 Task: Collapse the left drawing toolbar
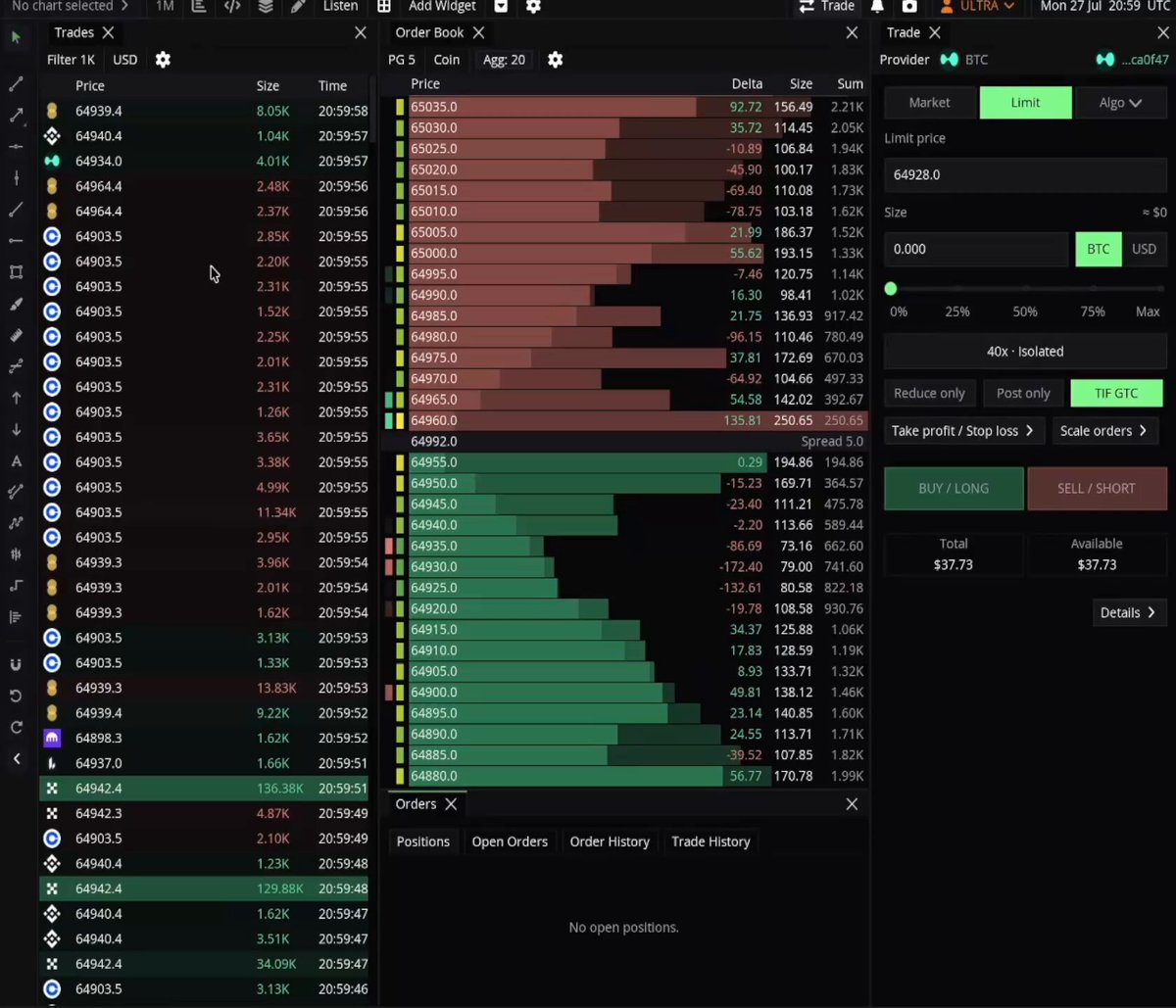[16, 758]
